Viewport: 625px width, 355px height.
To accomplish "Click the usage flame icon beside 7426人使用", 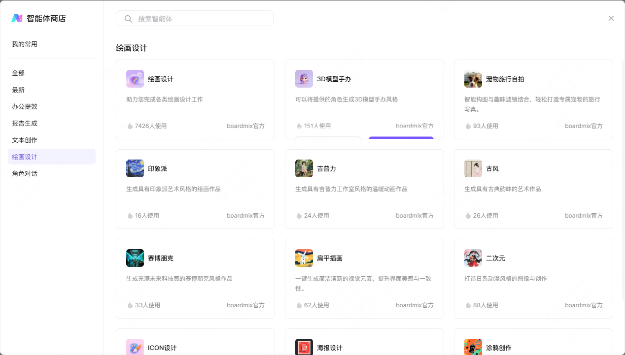I will point(130,126).
